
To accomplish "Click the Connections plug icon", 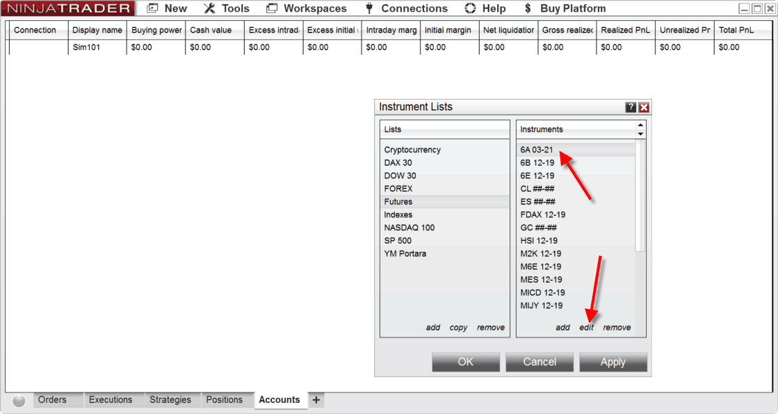I will point(369,8).
